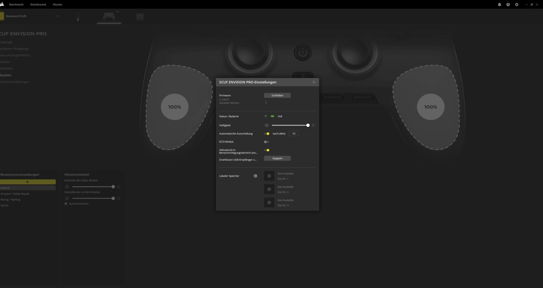Select the scene device thumbnail icon
The image size is (543, 288).
140,17
